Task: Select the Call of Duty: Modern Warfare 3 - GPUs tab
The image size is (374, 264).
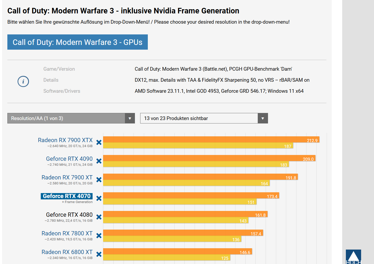Action: 78,42
